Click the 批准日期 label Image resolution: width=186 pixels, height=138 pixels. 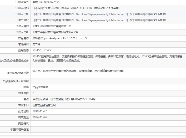coord(23,111)
